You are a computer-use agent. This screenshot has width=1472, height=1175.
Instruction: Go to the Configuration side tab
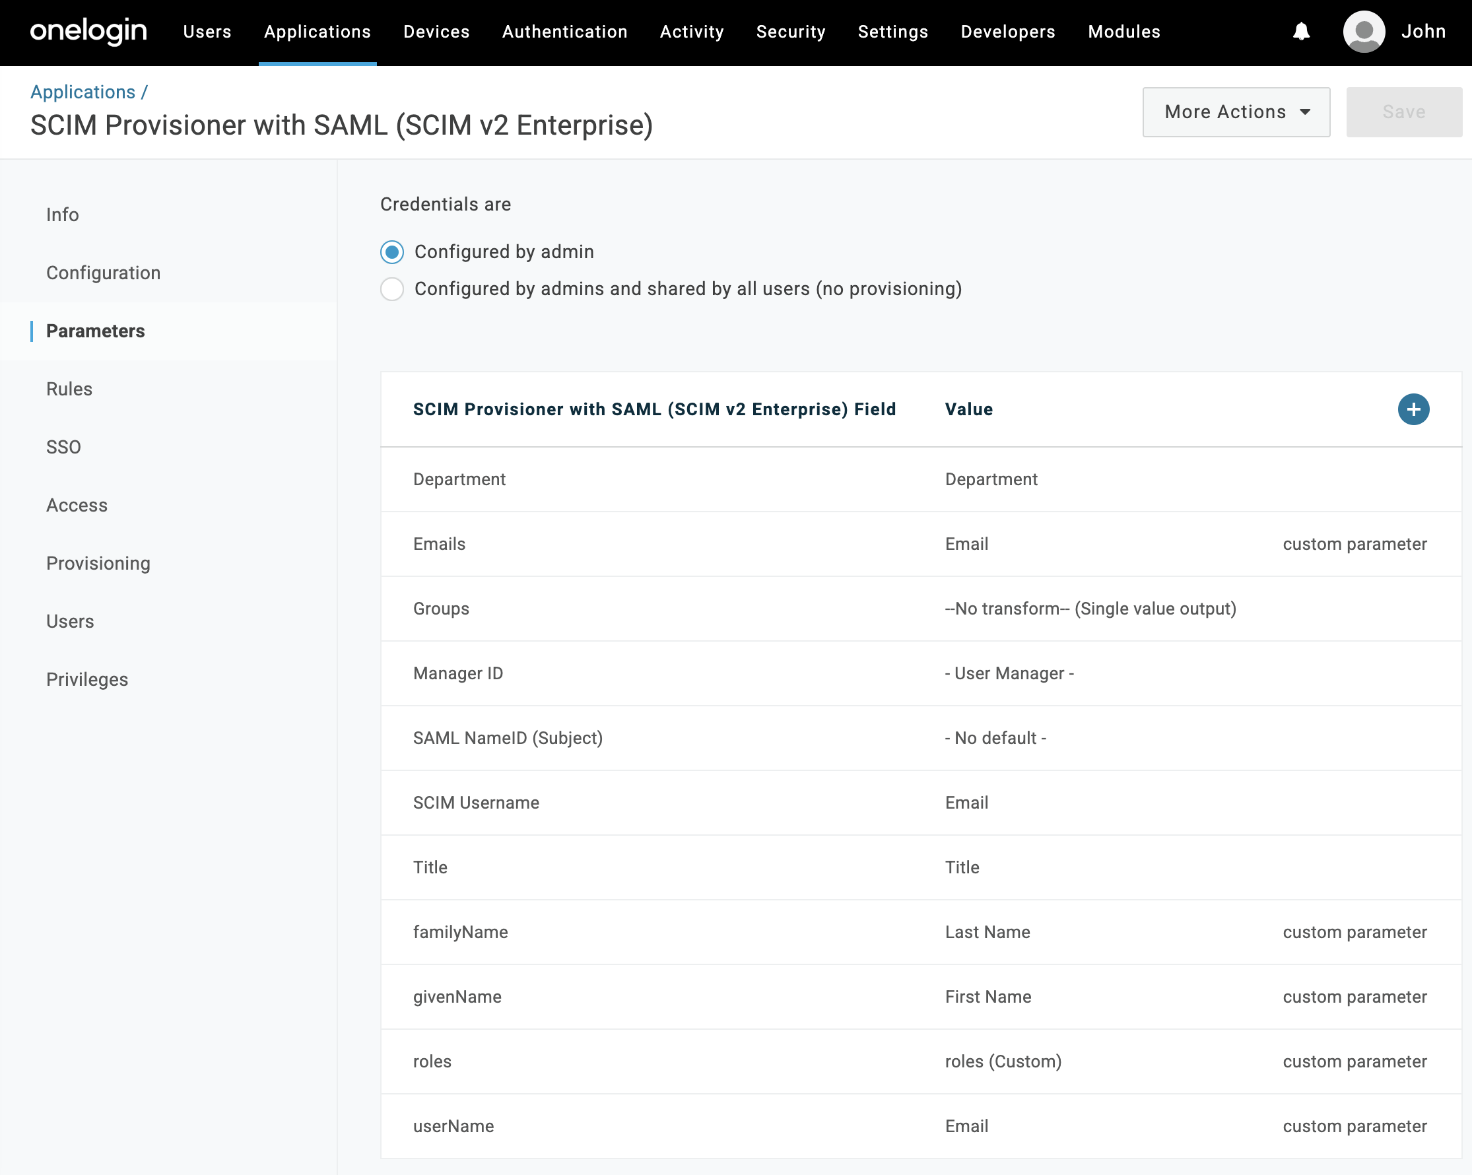click(103, 273)
